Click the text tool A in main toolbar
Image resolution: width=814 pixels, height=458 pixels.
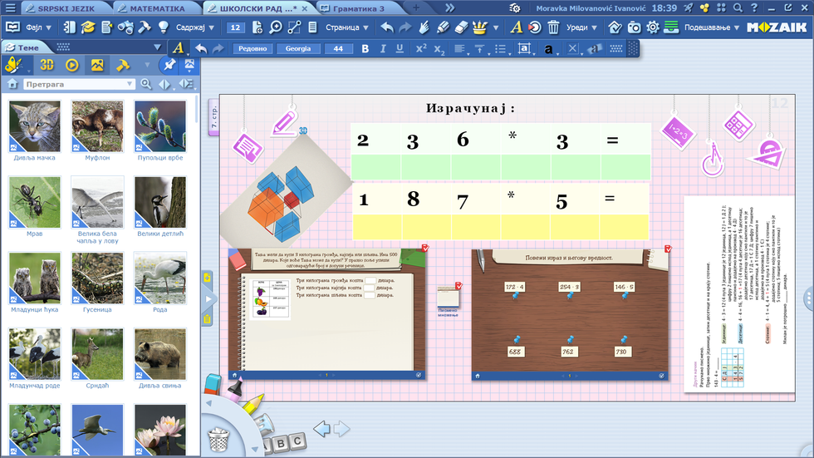516,27
